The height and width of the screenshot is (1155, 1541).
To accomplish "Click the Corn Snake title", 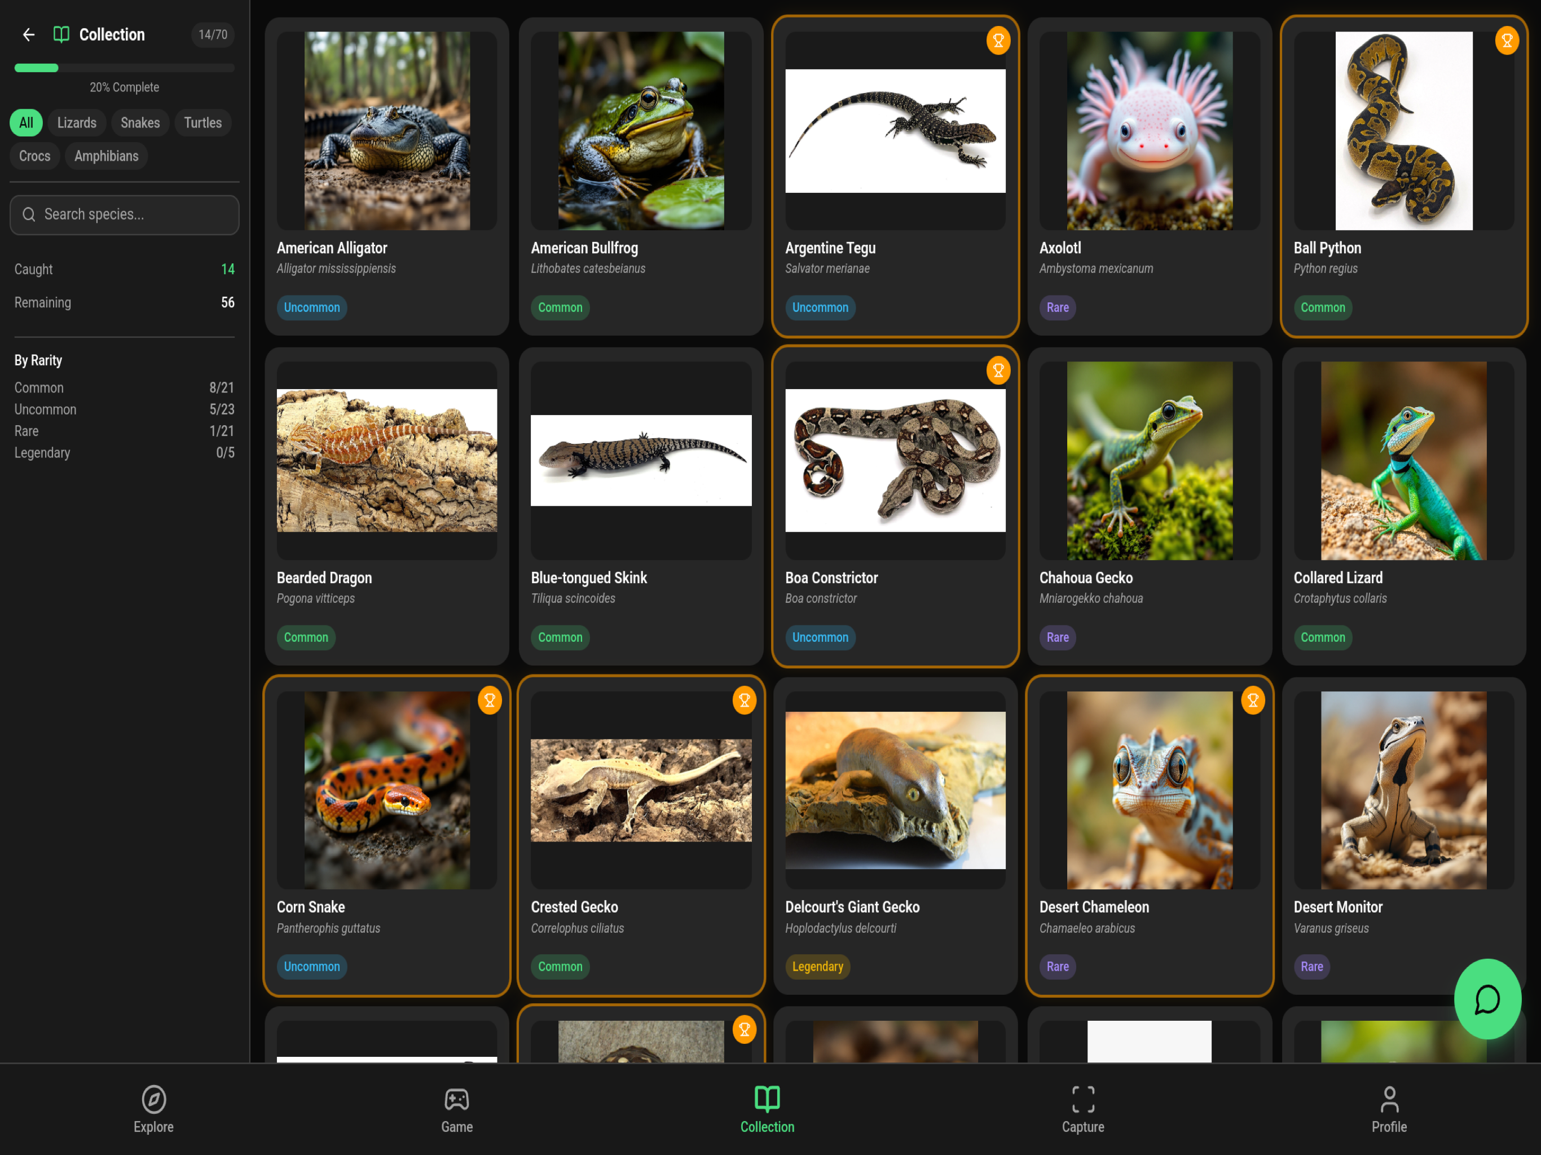I will [311, 907].
